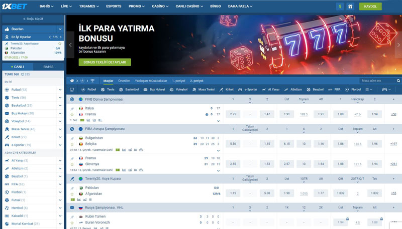This screenshot has height=229, width=402.
Task: Switch to the 1. periyot tab
Action: 178,81
